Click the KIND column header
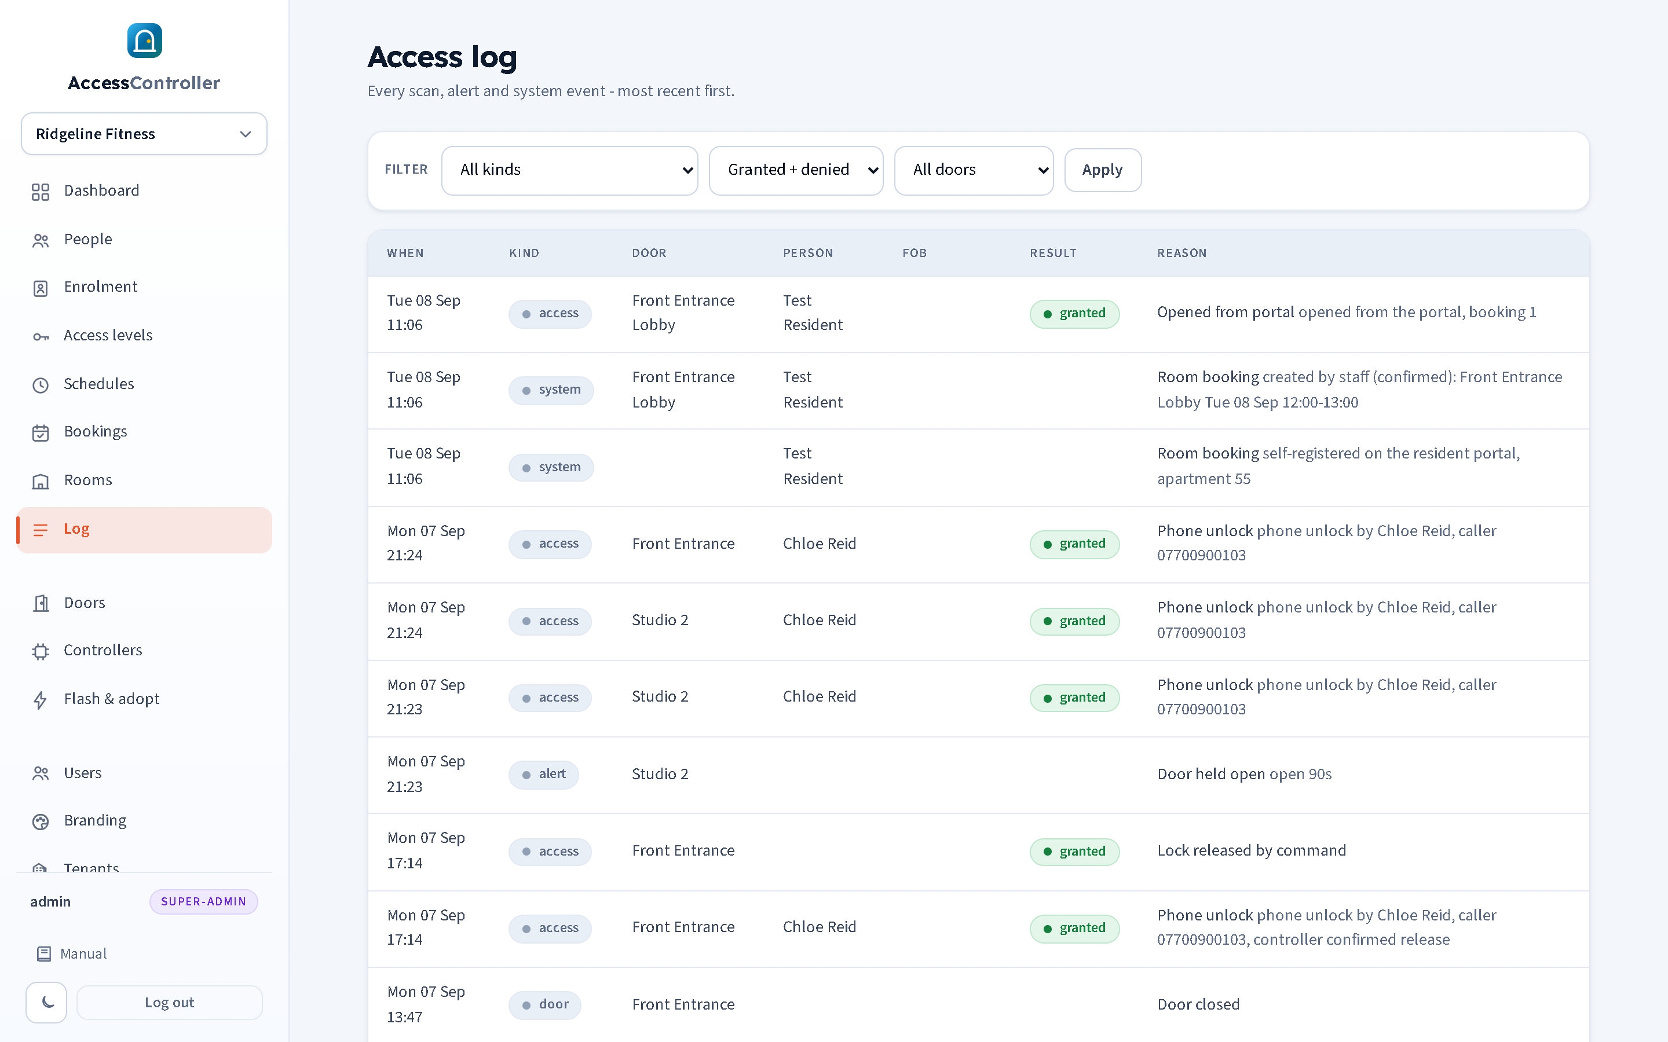Image resolution: width=1668 pixels, height=1042 pixels. click(524, 253)
